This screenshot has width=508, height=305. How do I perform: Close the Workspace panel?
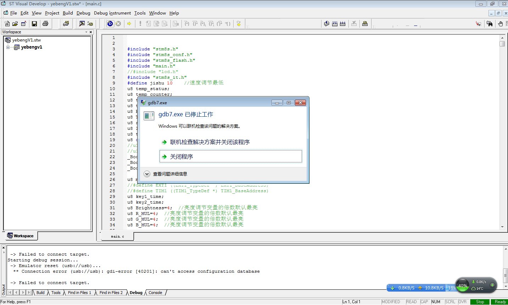(x=91, y=32)
